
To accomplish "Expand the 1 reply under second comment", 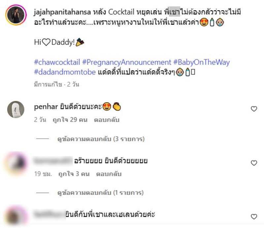I will point(100,193).
